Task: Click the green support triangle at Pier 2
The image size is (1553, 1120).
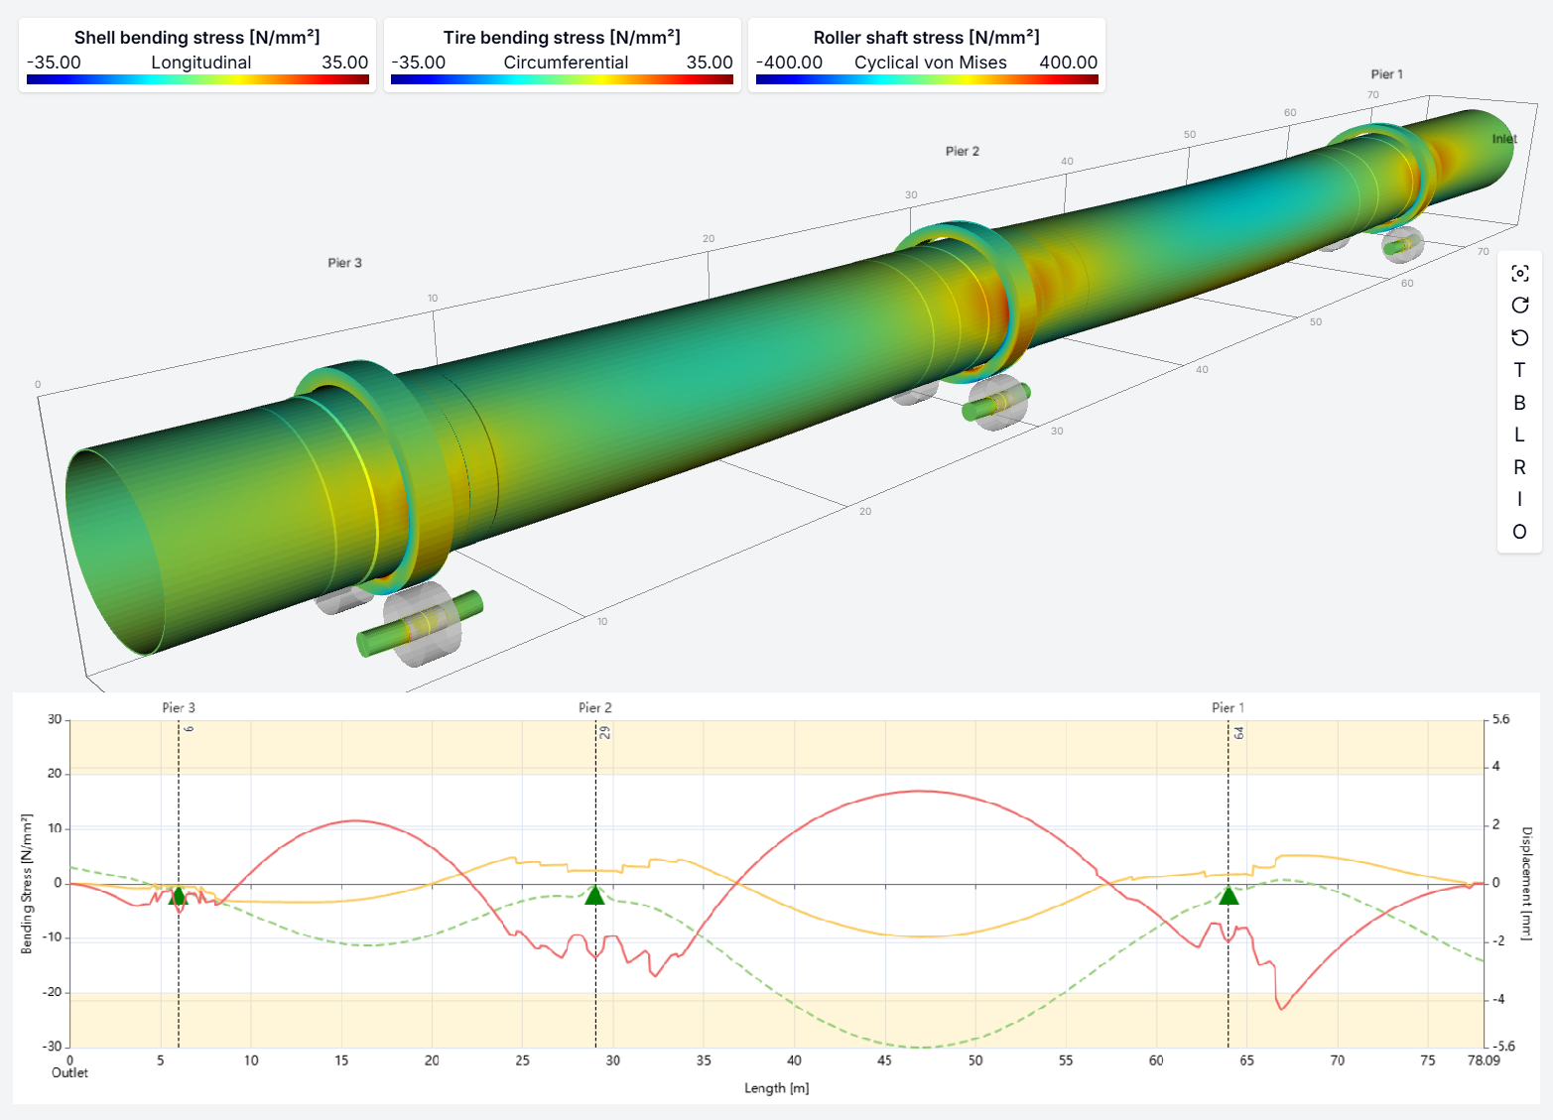Action: click(594, 896)
